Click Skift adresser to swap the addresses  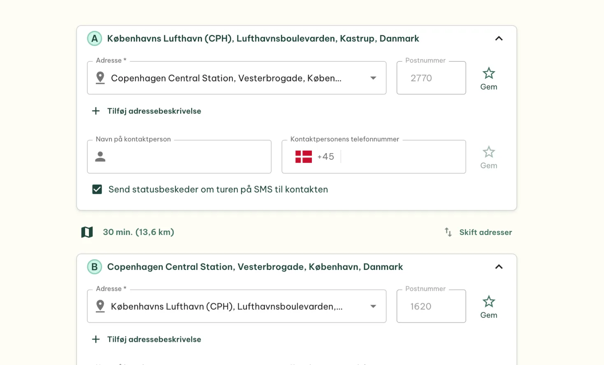(486, 232)
